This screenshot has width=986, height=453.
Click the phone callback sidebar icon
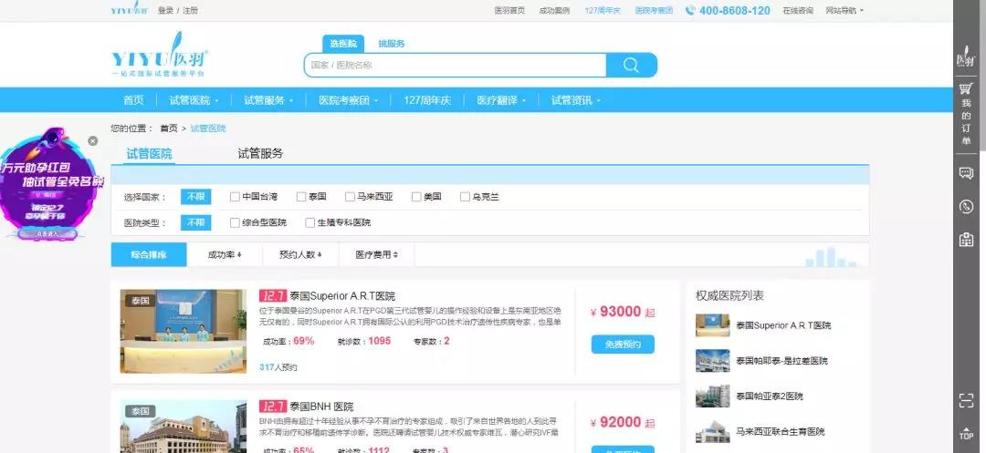pyautogui.click(x=966, y=206)
